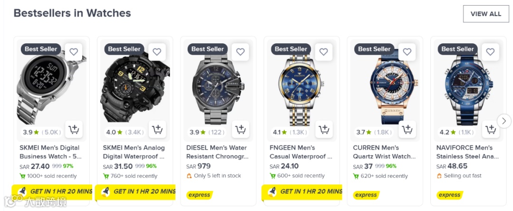Add DIESEL chronograph watch to cart
Screen dimensions: 513x211
(x=240, y=129)
